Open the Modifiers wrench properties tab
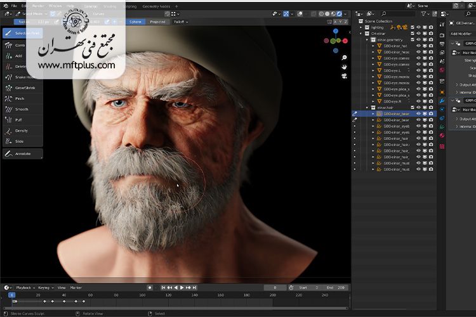The image size is (476, 317). pos(442,101)
